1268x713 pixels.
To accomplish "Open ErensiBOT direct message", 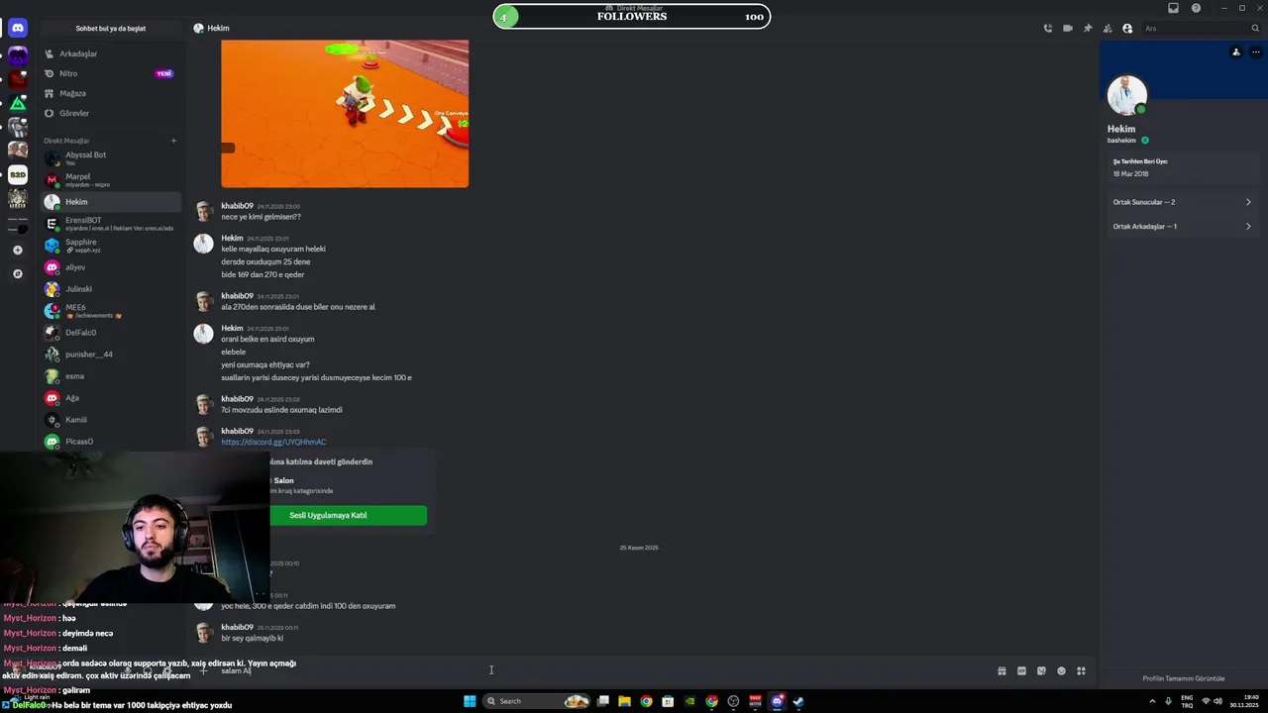I will [x=111, y=223].
